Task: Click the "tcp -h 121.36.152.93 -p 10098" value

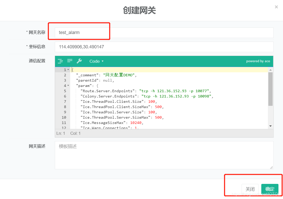Action: click(176, 96)
